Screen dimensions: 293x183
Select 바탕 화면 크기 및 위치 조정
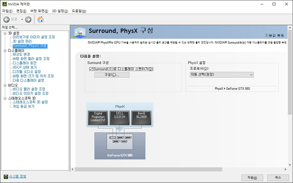pos(33,76)
